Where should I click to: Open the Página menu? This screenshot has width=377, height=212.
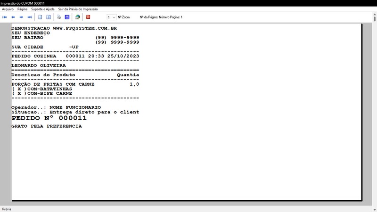click(x=22, y=9)
